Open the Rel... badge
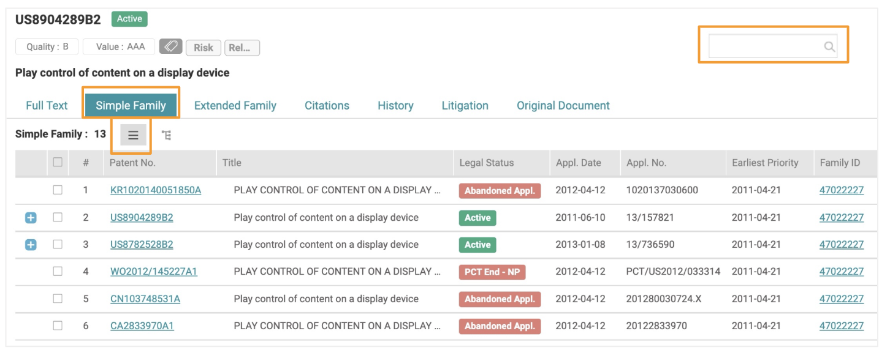890x356 pixels. [x=242, y=47]
